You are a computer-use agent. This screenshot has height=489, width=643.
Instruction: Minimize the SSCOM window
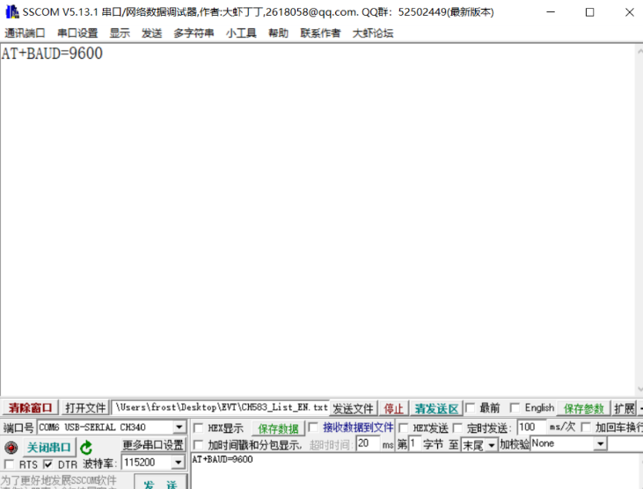551,12
